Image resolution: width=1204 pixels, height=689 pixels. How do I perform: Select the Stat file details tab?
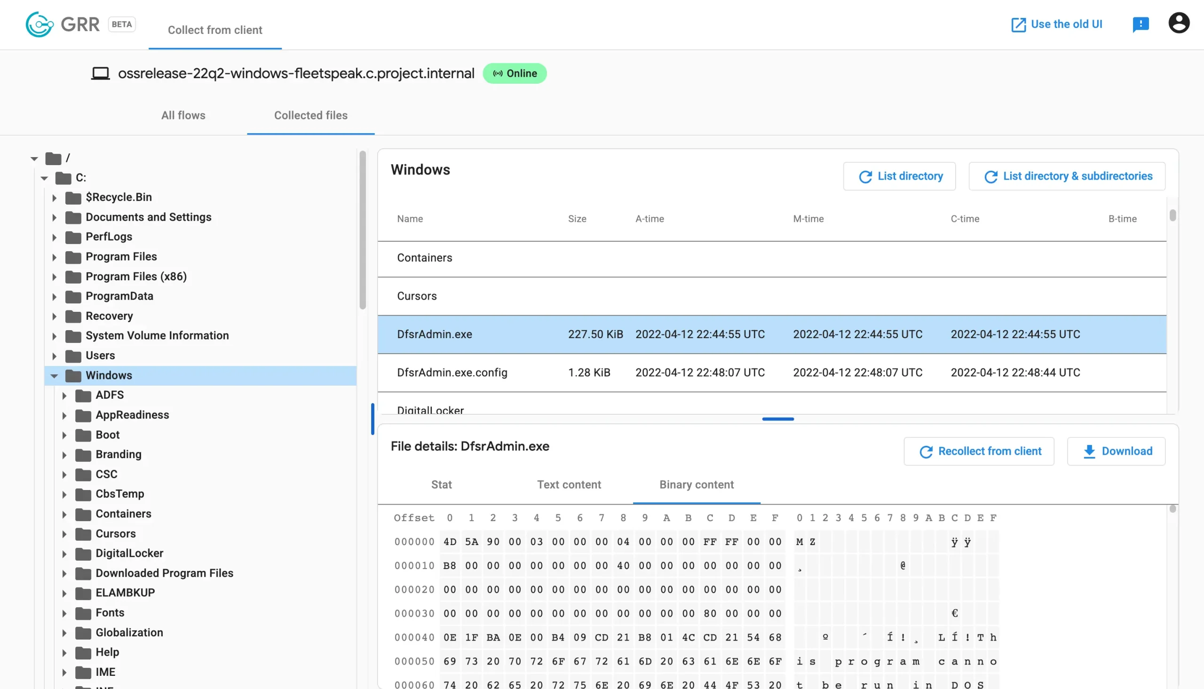point(441,485)
